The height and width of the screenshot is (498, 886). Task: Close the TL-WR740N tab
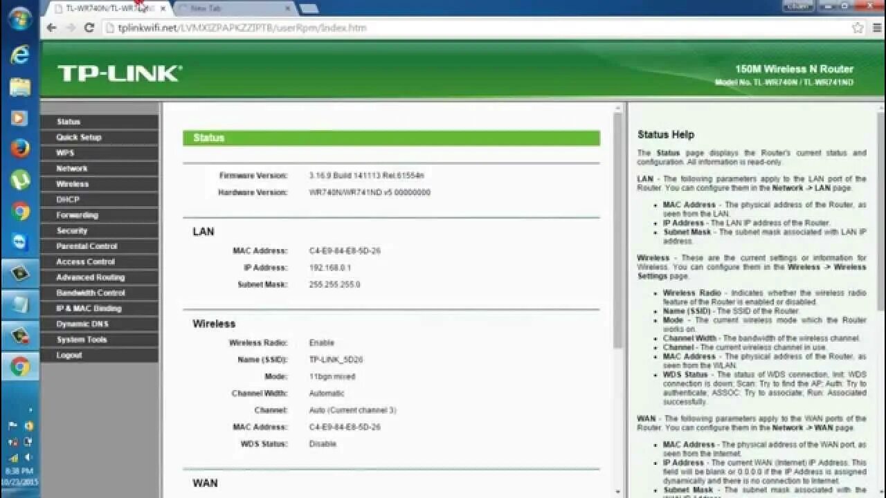[164, 8]
